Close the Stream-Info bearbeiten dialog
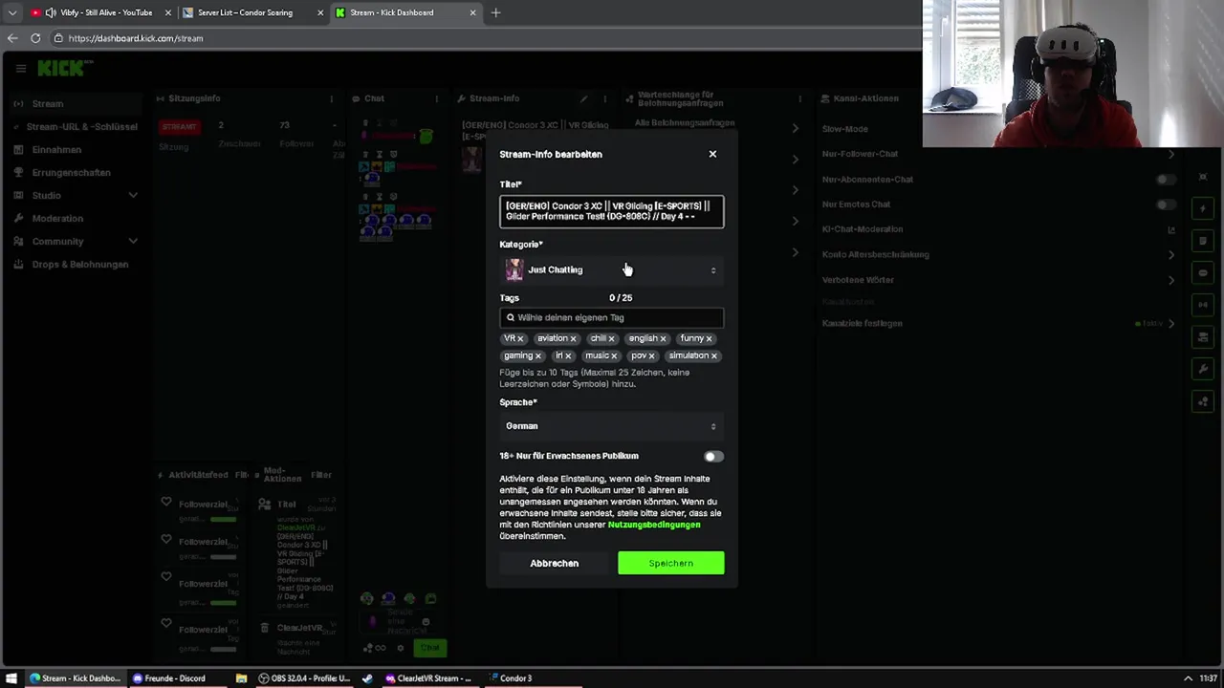 tap(712, 154)
